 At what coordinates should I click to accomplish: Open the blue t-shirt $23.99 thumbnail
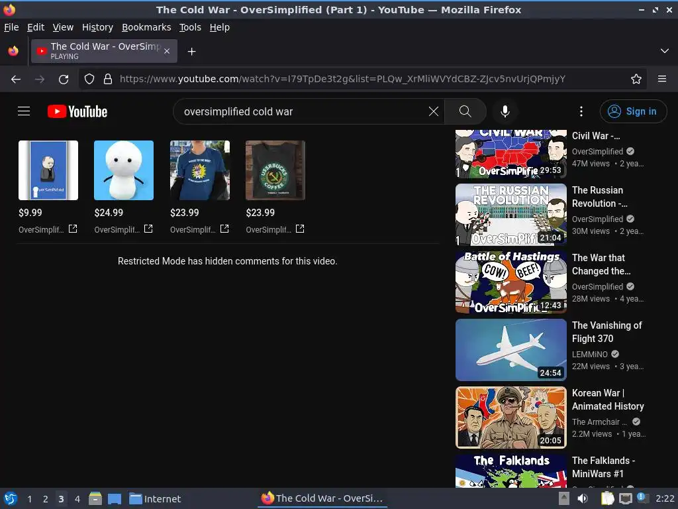[200, 170]
